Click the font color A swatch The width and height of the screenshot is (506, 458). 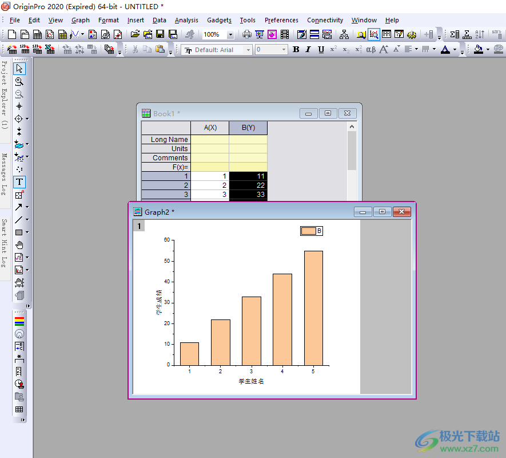pyautogui.click(x=445, y=49)
